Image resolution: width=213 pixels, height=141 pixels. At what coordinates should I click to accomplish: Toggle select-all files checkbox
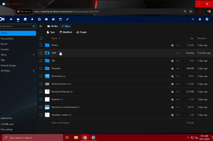click(41, 38)
